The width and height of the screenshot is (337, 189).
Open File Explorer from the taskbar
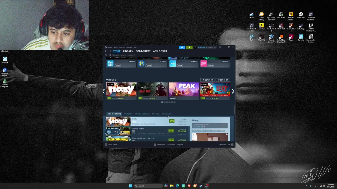click(172, 186)
